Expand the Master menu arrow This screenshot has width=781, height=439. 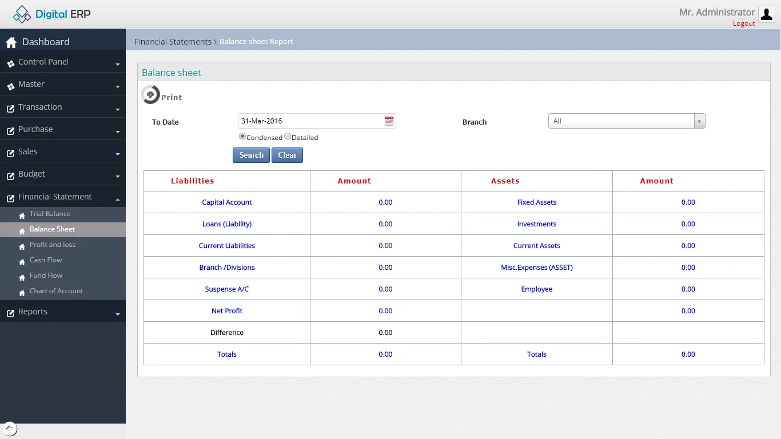118,87
